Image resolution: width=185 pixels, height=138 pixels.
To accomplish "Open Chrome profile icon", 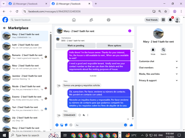I will pos(175,11).
